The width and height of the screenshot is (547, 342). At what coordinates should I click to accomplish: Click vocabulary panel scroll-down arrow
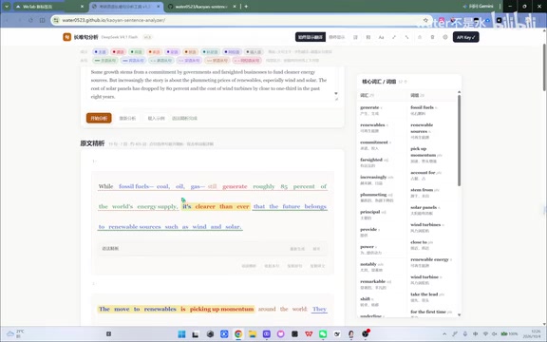[459, 314]
